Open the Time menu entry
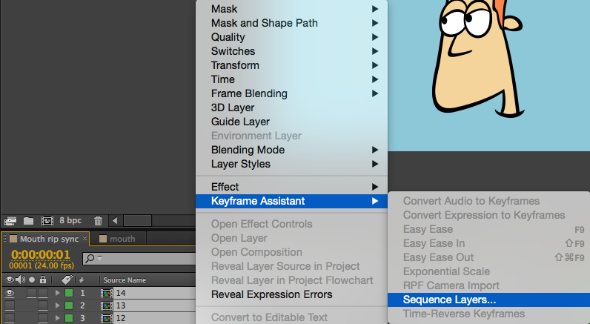Screen dimensions: 590x324 [291, 79]
